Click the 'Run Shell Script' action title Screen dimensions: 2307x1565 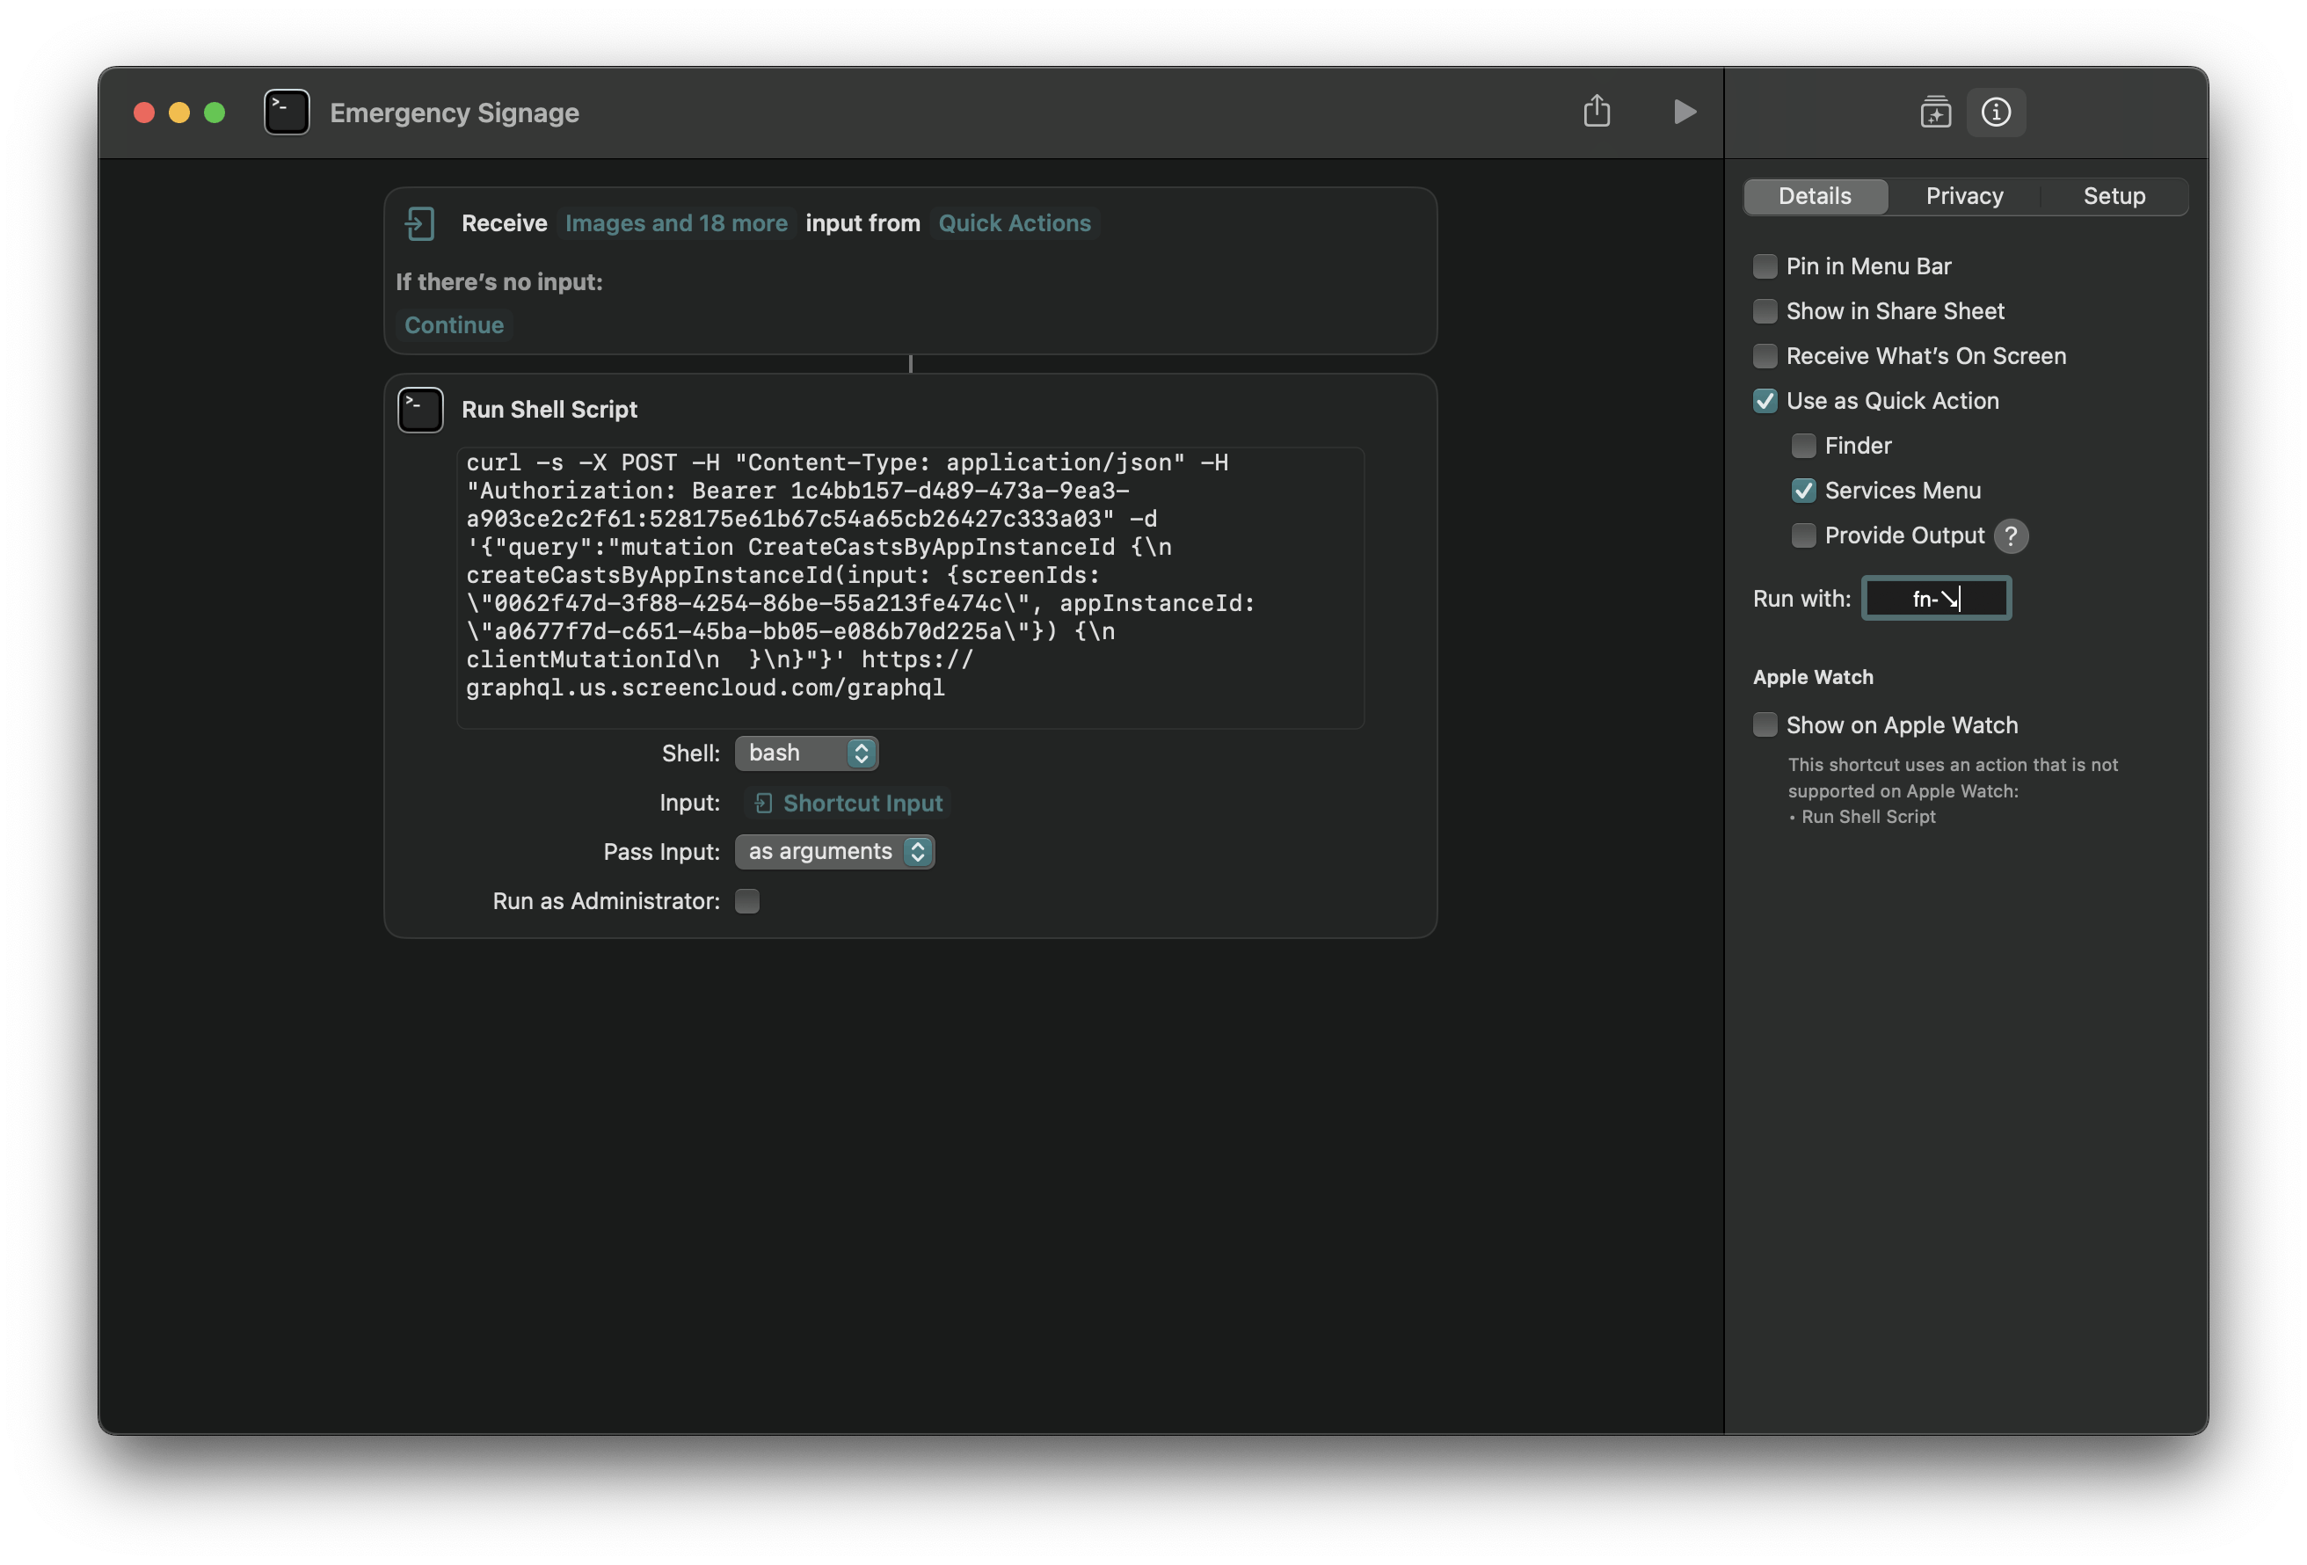tap(549, 410)
